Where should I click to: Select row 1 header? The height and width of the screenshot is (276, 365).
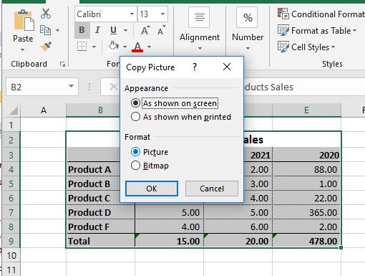coord(11,125)
